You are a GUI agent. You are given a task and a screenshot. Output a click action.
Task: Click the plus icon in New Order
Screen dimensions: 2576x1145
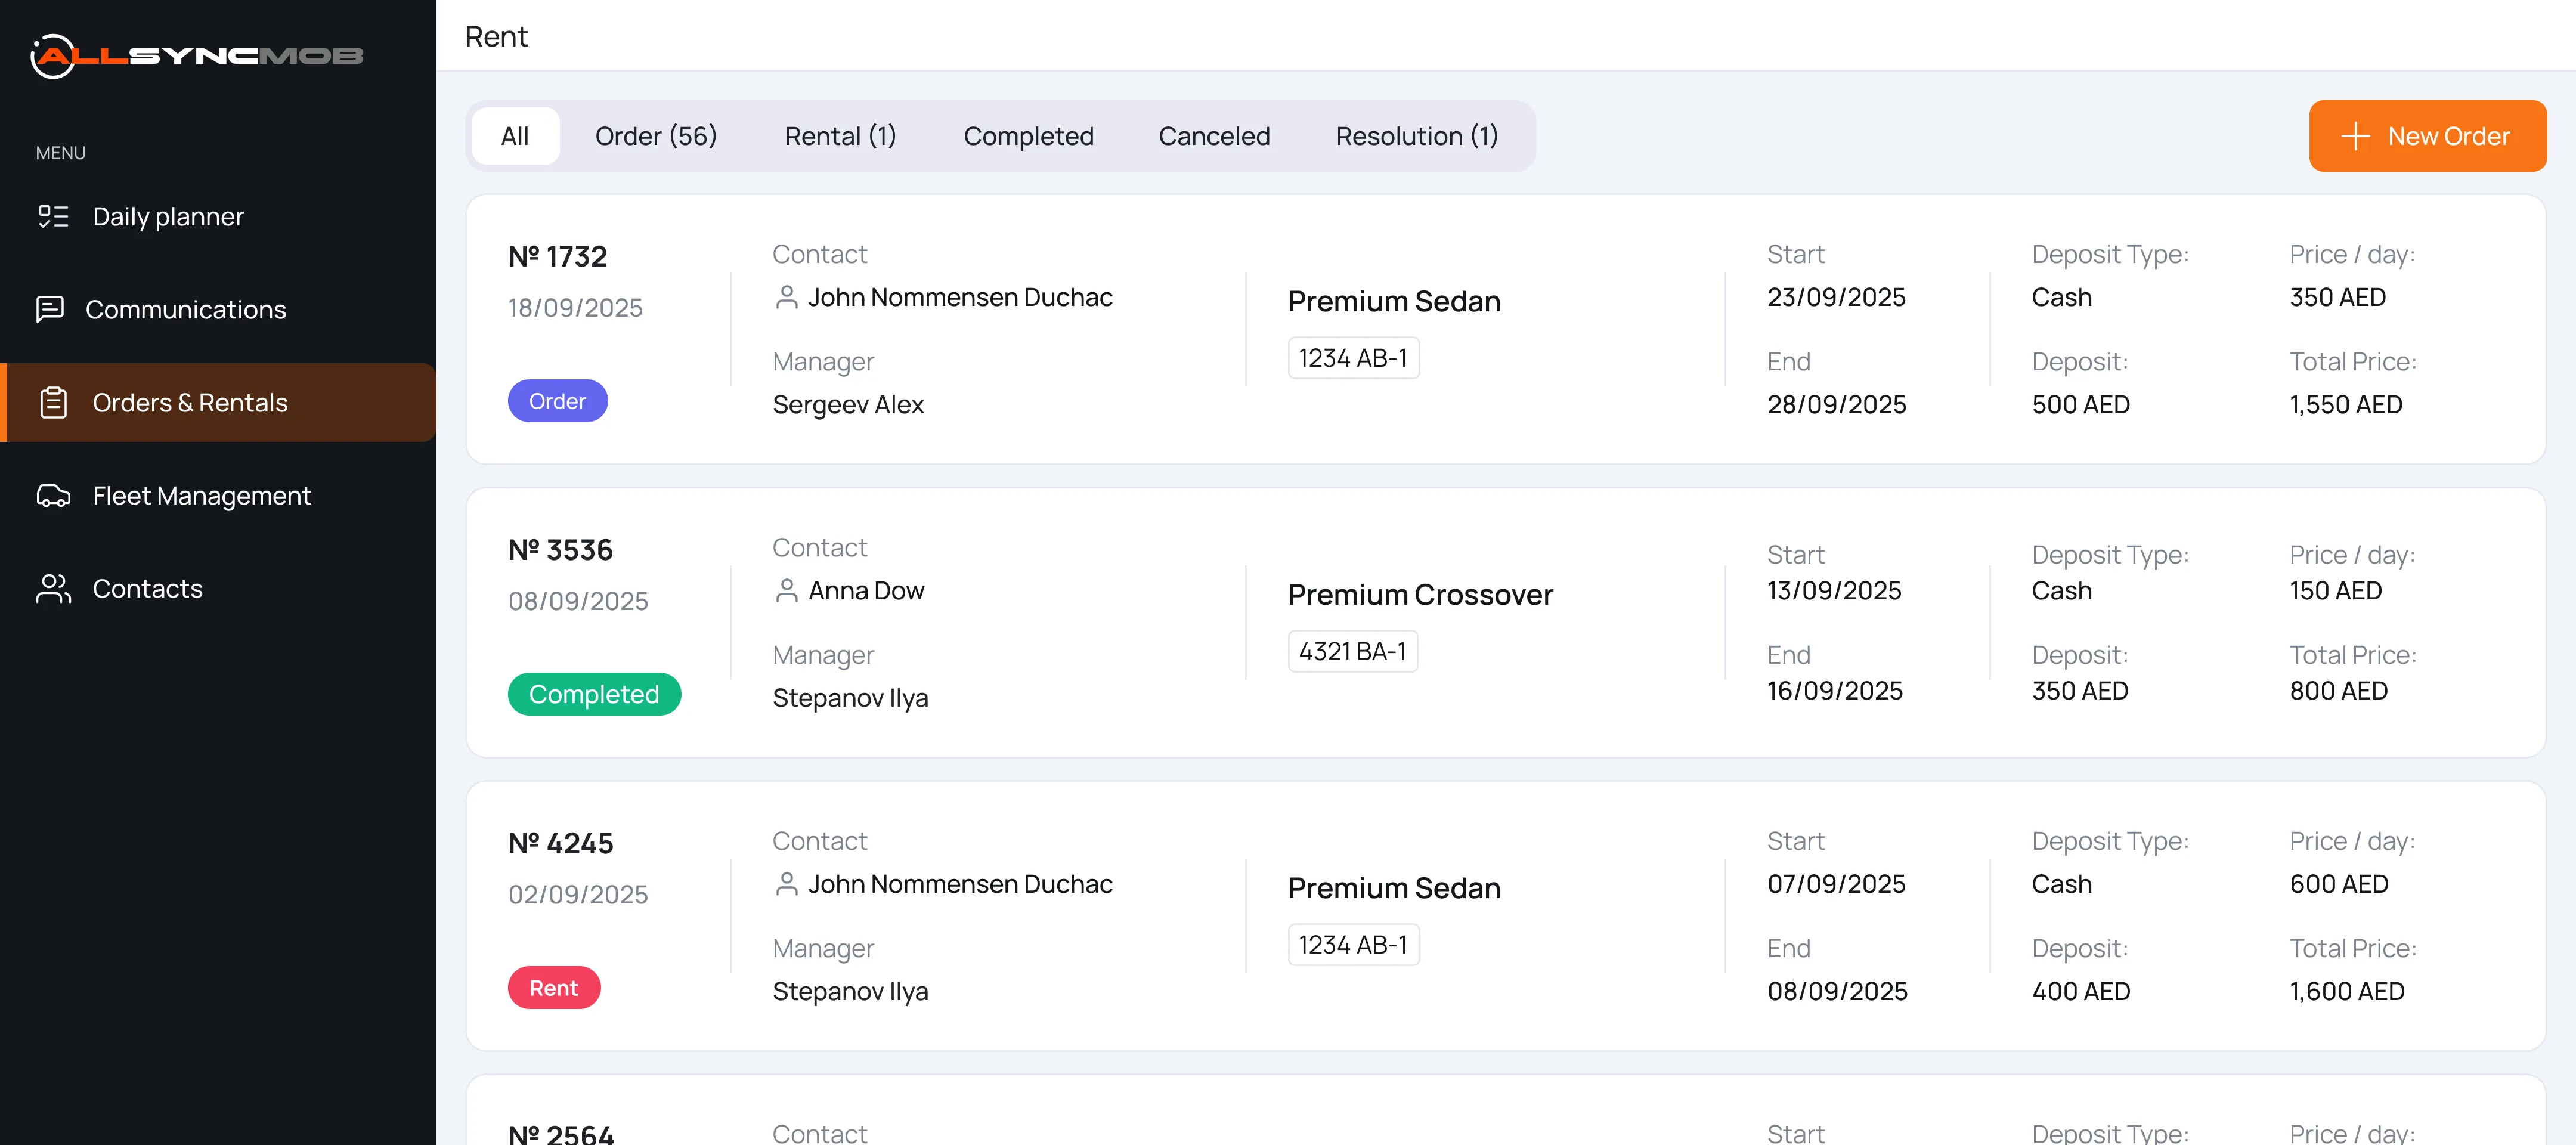tap(2355, 136)
